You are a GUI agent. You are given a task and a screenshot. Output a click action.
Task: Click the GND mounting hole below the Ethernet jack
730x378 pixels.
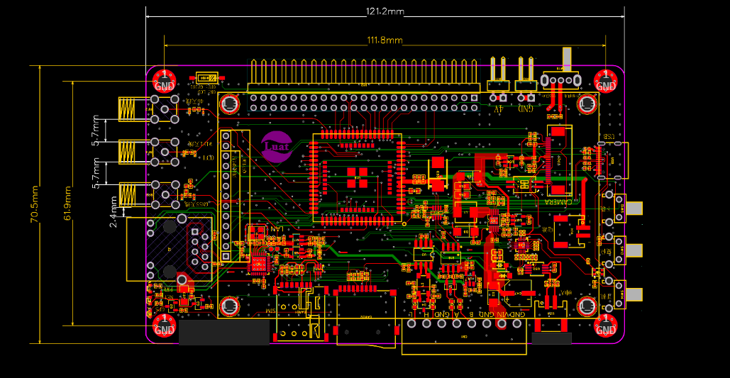click(x=164, y=325)
